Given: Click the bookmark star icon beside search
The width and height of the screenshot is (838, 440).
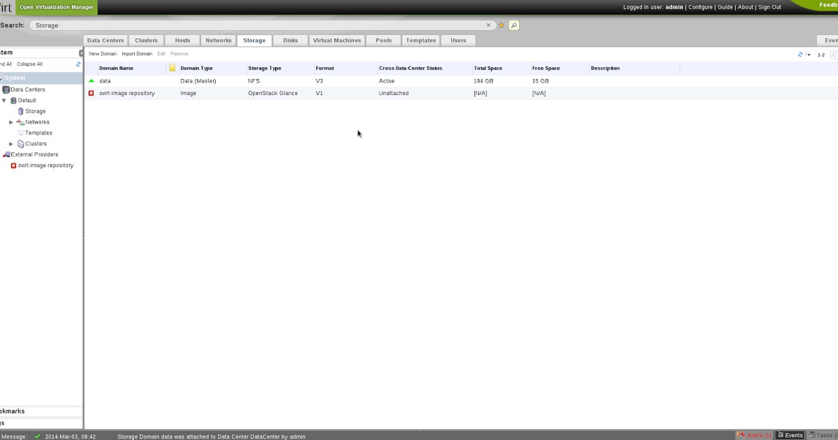Looking at the screenshot, I should tap(501, 25).
